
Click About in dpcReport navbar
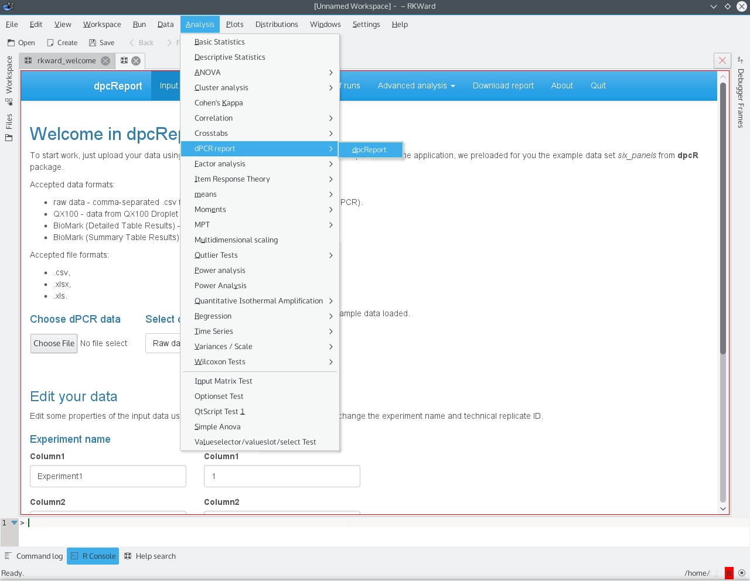562,86
